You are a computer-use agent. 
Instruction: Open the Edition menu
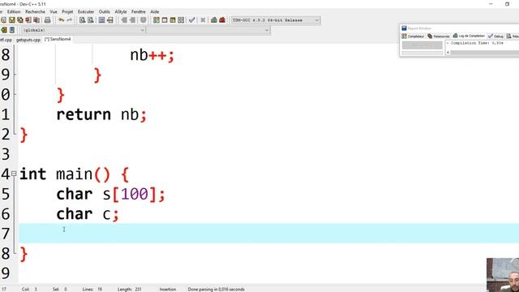[x=14, y=11]
